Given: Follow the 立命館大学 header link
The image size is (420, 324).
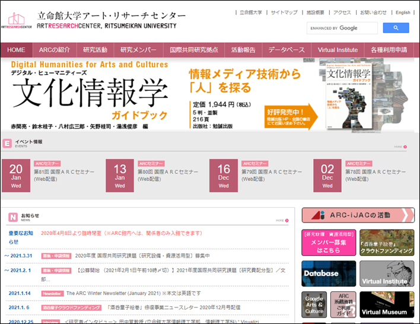Looking at the screenshot, I should 251,12.
